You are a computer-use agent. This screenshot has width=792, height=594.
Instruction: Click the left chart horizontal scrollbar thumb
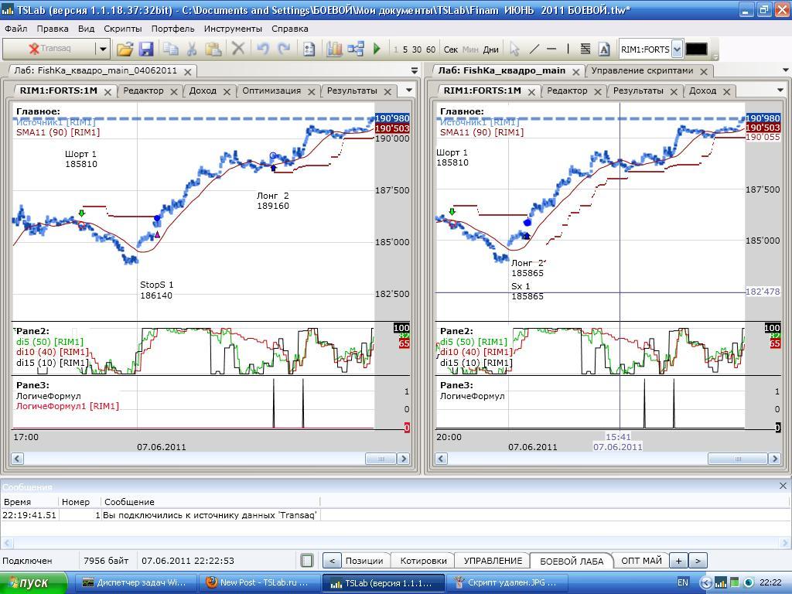[381, 459]
